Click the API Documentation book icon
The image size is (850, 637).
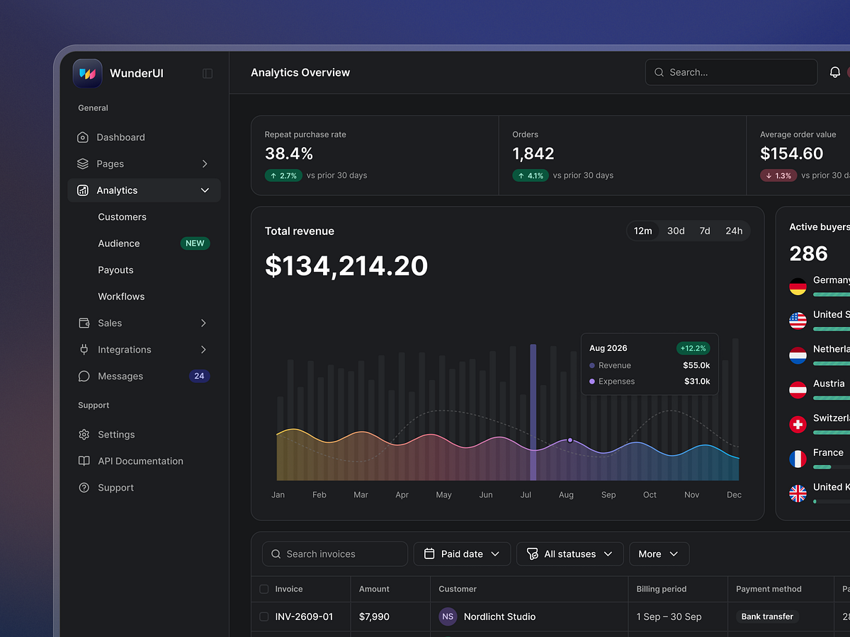pos(84,461)
